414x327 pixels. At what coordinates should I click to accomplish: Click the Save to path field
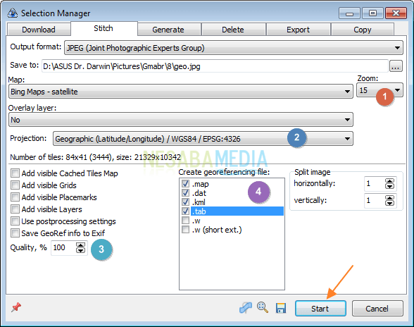tap(215, 66)
